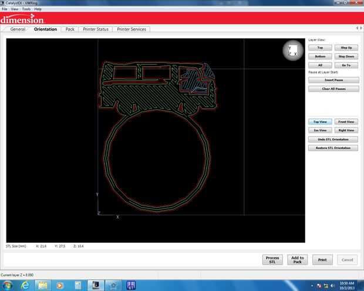Open the Tools menu
The width and height of the screenshot is (364, 291).
26,9
